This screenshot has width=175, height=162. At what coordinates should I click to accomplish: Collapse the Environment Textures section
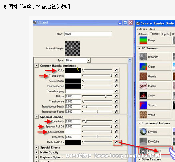tap(139, 123)
